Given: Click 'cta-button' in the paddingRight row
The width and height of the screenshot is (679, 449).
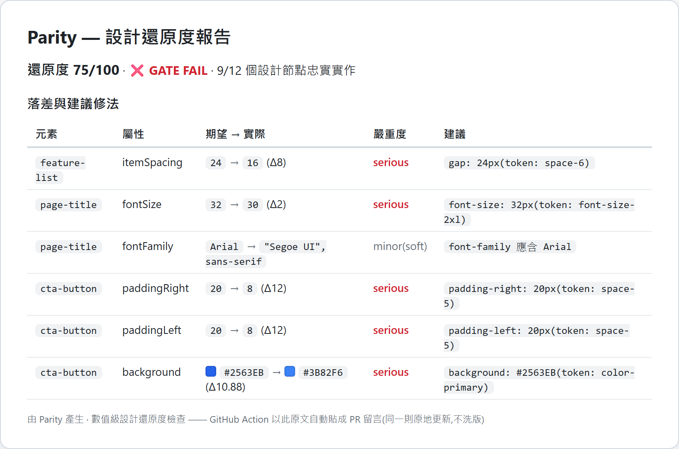Looking at the screenshot, I should (x=69, y=289).
